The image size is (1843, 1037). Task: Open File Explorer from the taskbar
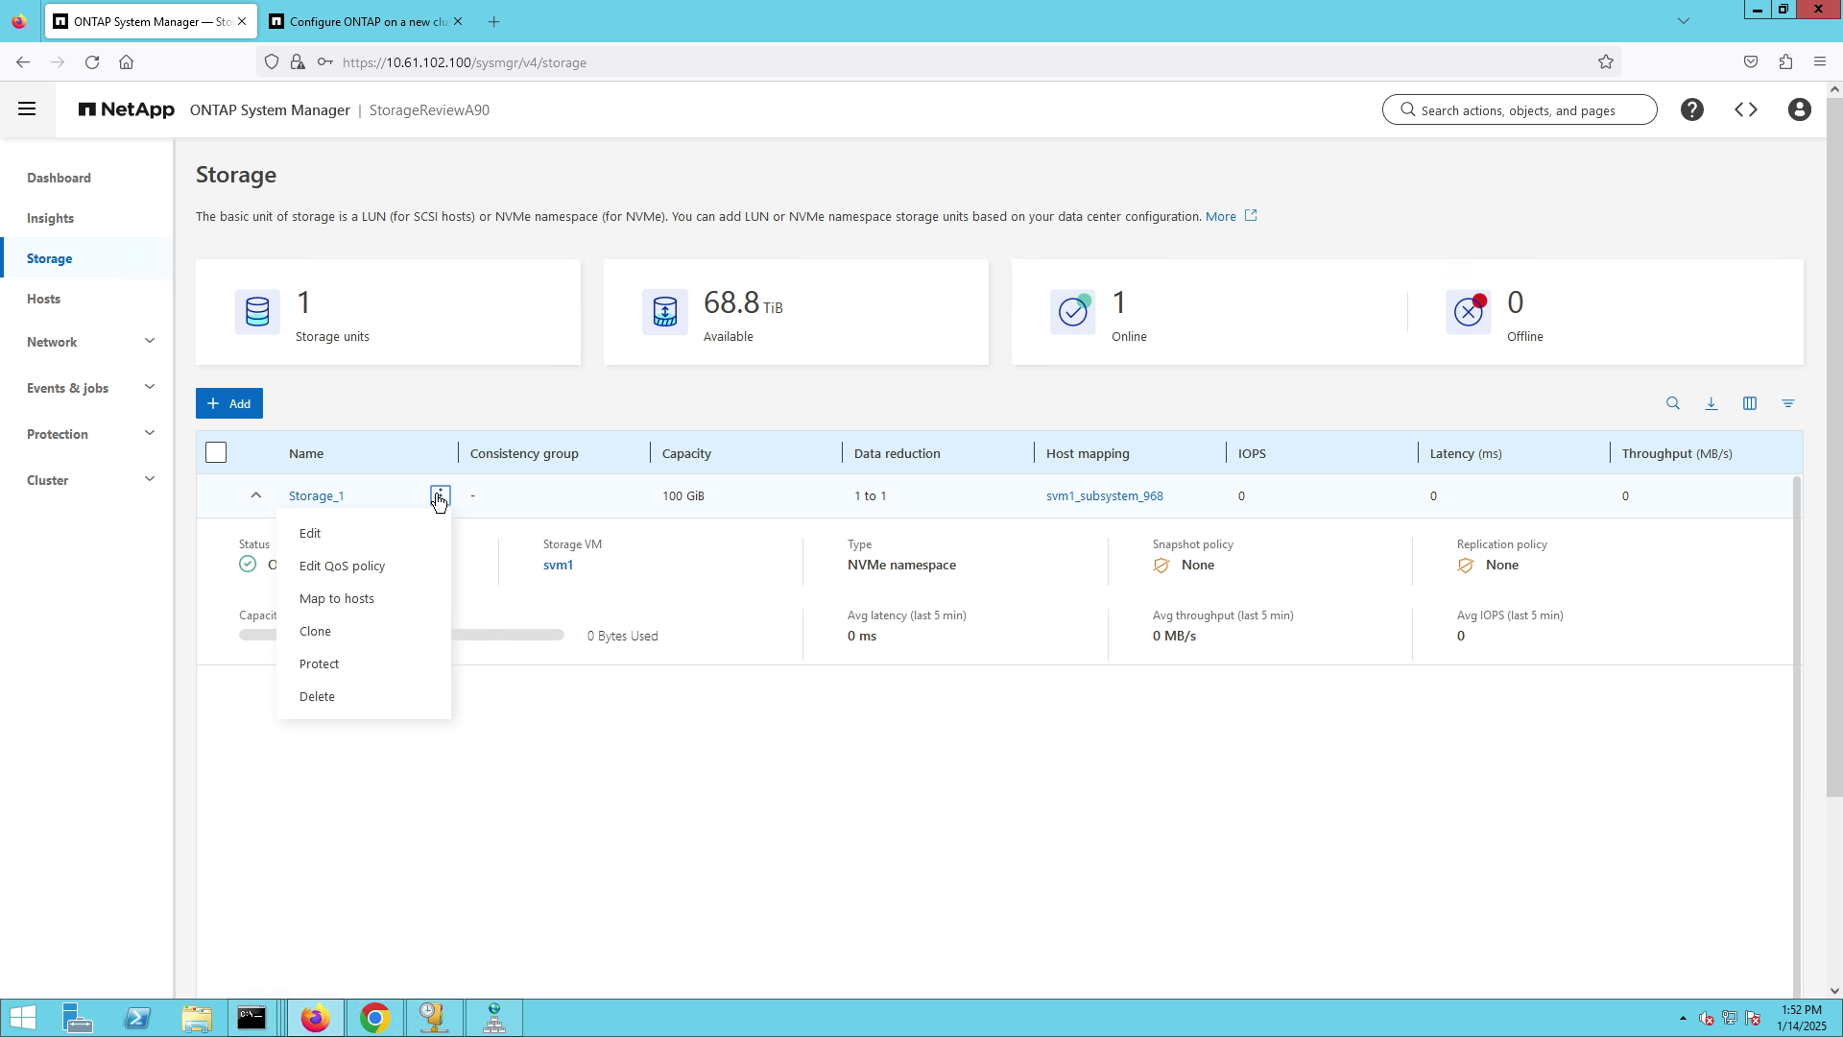click(196, 1018)
